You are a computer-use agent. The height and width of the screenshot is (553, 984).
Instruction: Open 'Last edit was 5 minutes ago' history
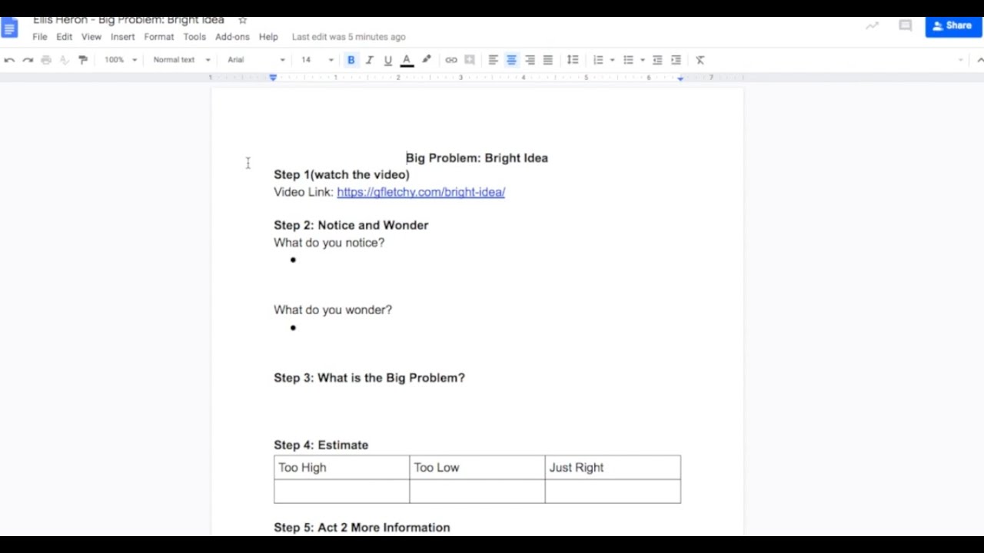pyautogui.click(x=349, y=37)
